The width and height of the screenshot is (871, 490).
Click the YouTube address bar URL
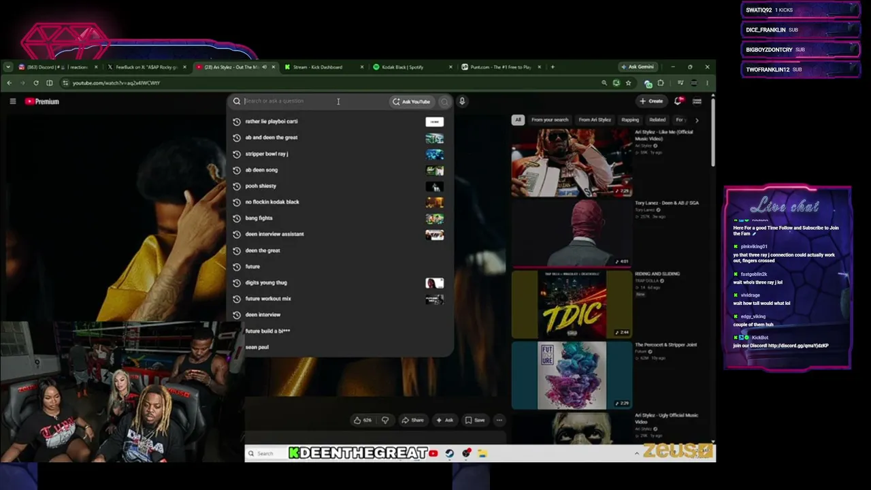pyautogui.click(x=116, y=83)
